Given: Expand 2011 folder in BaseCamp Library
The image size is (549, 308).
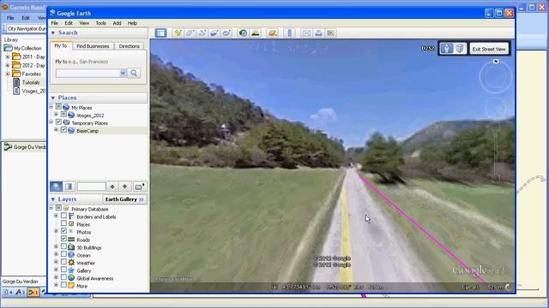Looking at the screenshot, I should [x=8, y=56].
